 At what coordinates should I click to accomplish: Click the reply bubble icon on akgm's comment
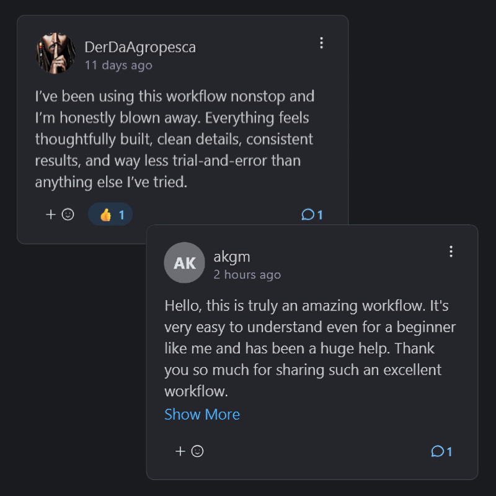pos(437,451)
